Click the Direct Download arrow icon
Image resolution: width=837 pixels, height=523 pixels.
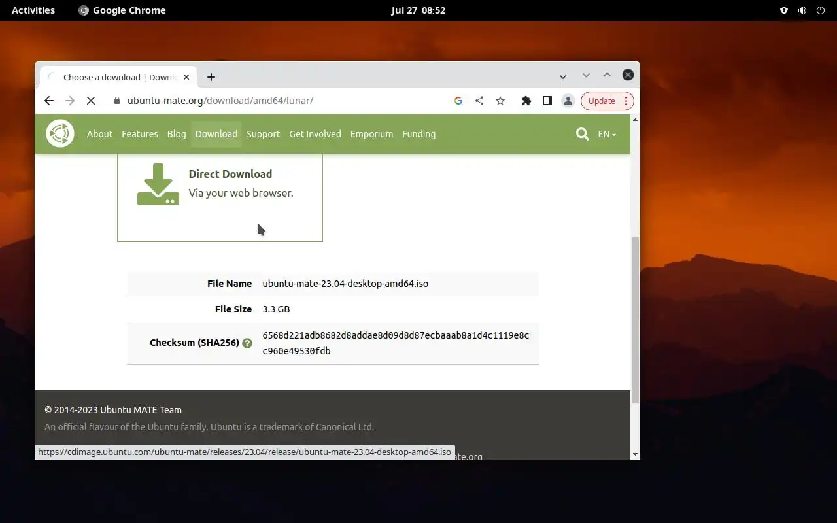point(158,184)
